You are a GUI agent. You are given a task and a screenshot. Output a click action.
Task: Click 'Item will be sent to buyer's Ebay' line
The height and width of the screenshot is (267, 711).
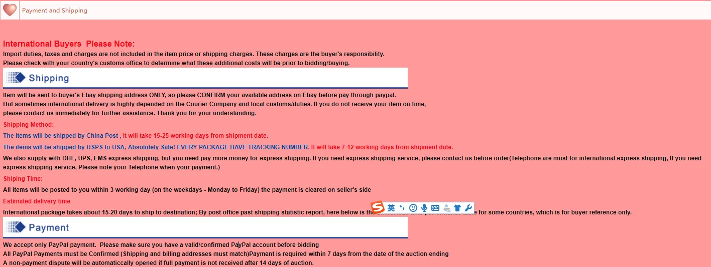pyautogui.click(x=199, y=95)
